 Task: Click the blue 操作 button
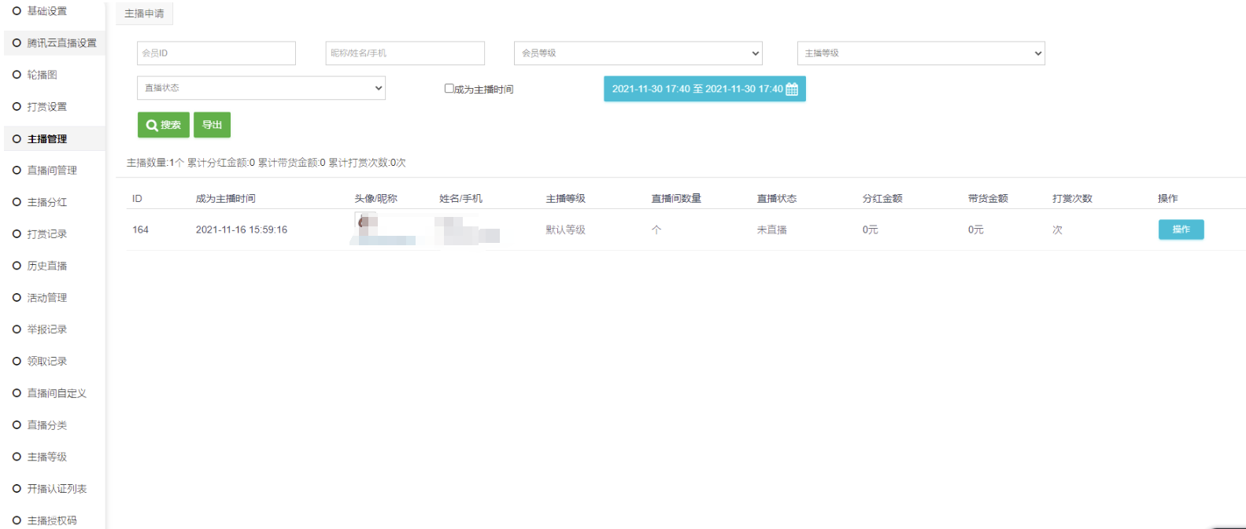coord(1181,230)
